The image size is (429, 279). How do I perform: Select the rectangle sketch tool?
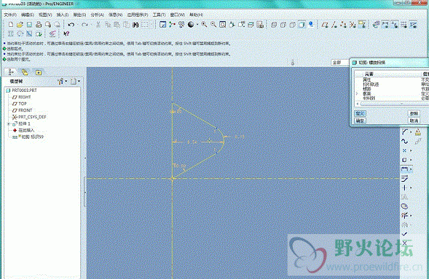pyautogui.click(x=404, y=160)
